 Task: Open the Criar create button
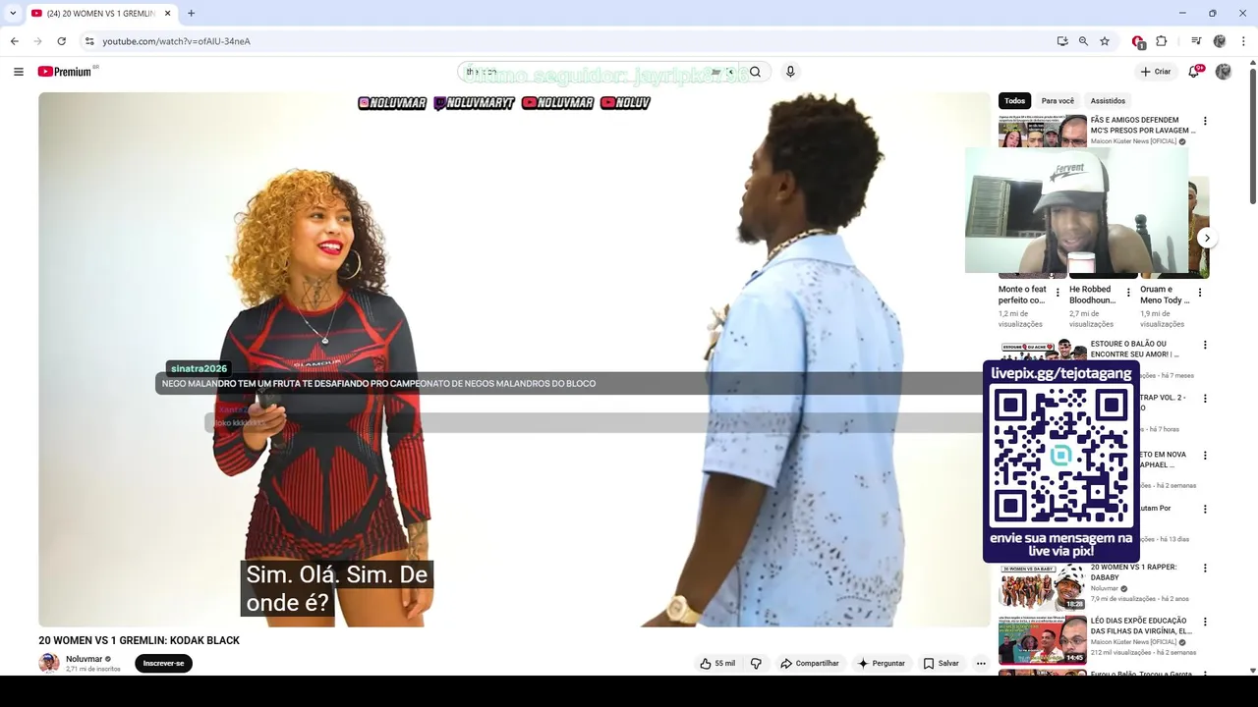click(x=1156, y=72)
